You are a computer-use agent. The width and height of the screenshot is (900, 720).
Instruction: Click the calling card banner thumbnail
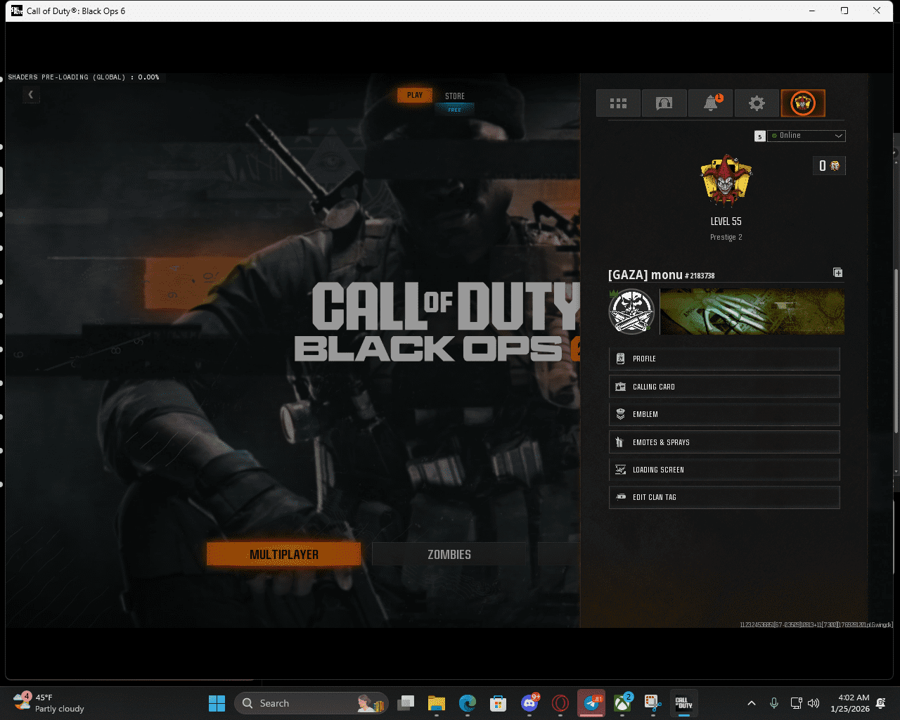point(752,311)
